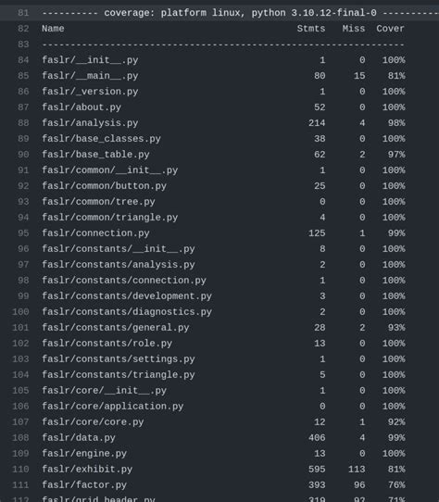Click line number 81 in the log
Image resolution: width=439 pixels, height=502 pixels.
23,13
